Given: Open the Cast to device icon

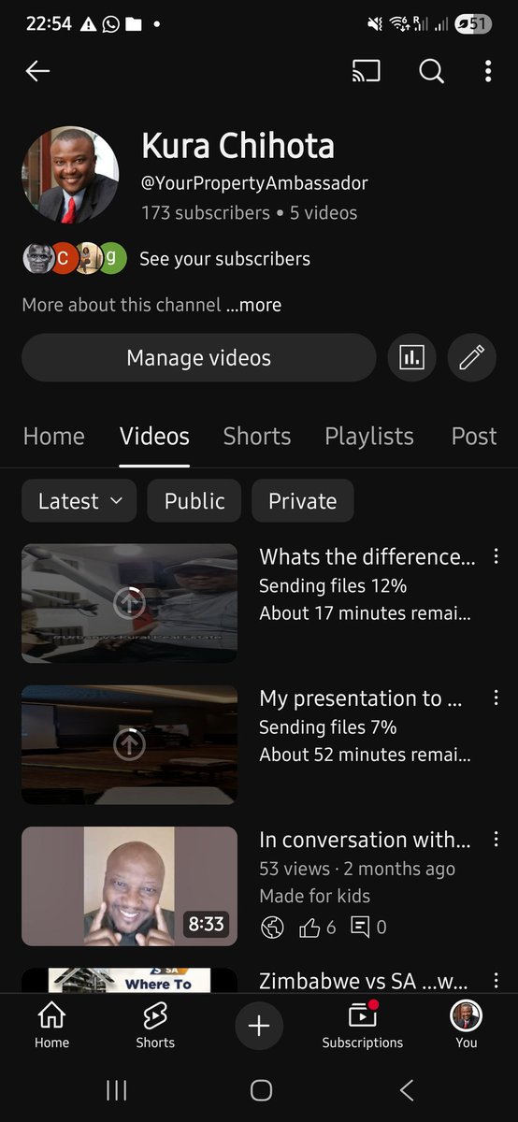Looking at the screenshot, I should point(367,71).
